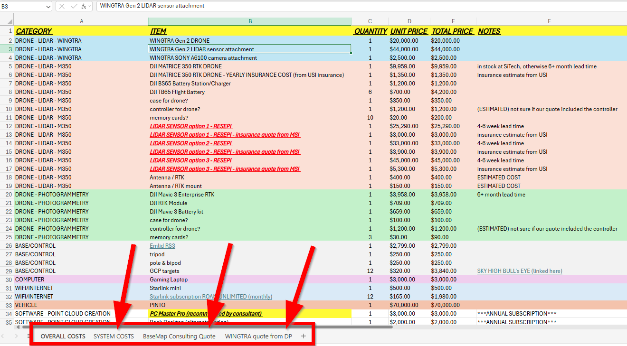Open LIDAR SENSOR option 3 - RESEPI link

coord(191,160)
